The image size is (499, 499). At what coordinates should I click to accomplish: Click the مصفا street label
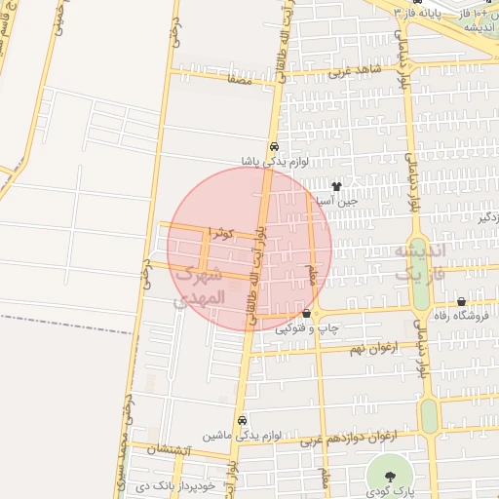coord(240,80)
